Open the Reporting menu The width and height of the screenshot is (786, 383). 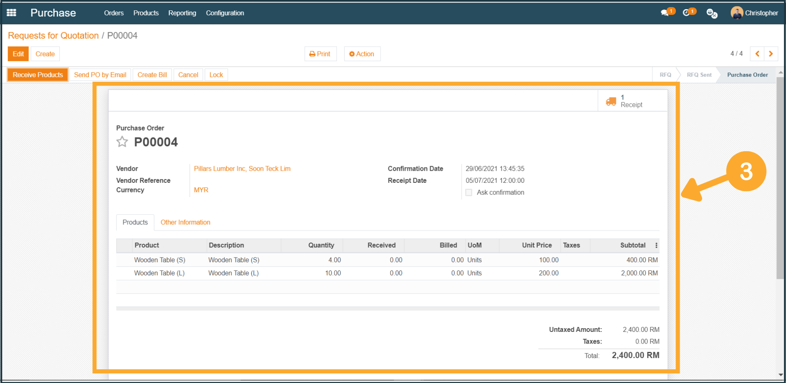coord(182,13)
